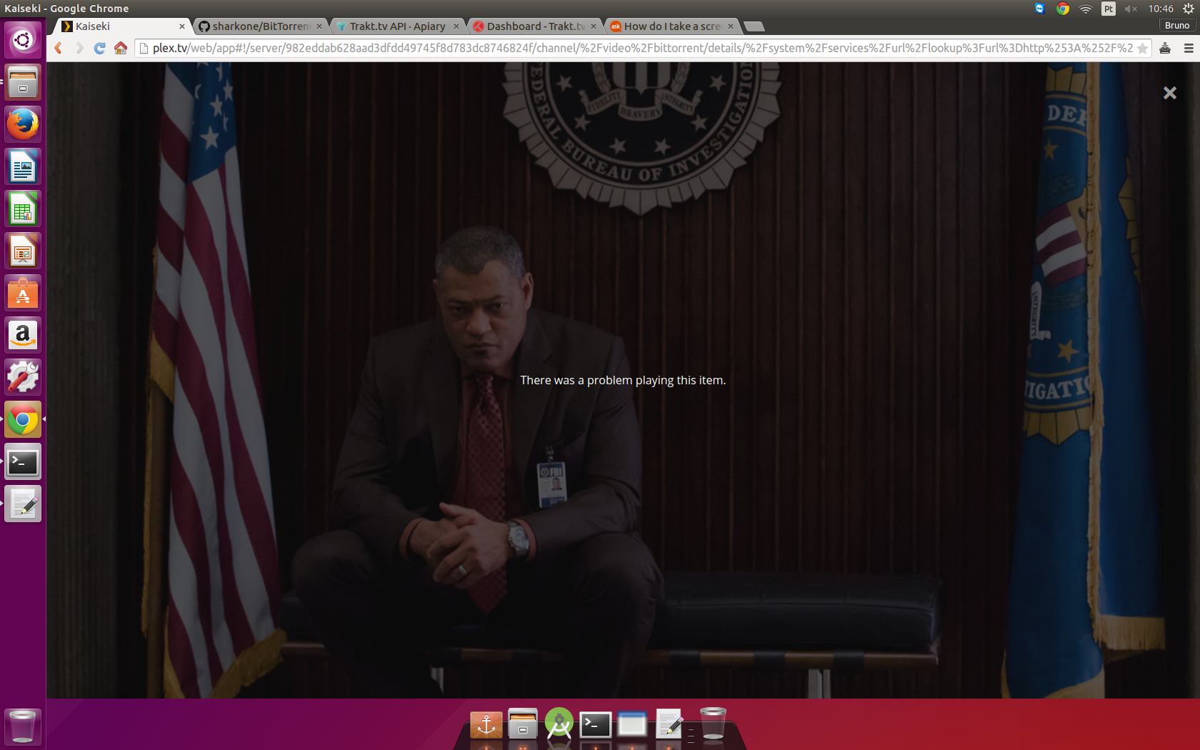The image size is (1200, 750).
Task: Open Trash in the launcher
Action: tap(23, 726)
